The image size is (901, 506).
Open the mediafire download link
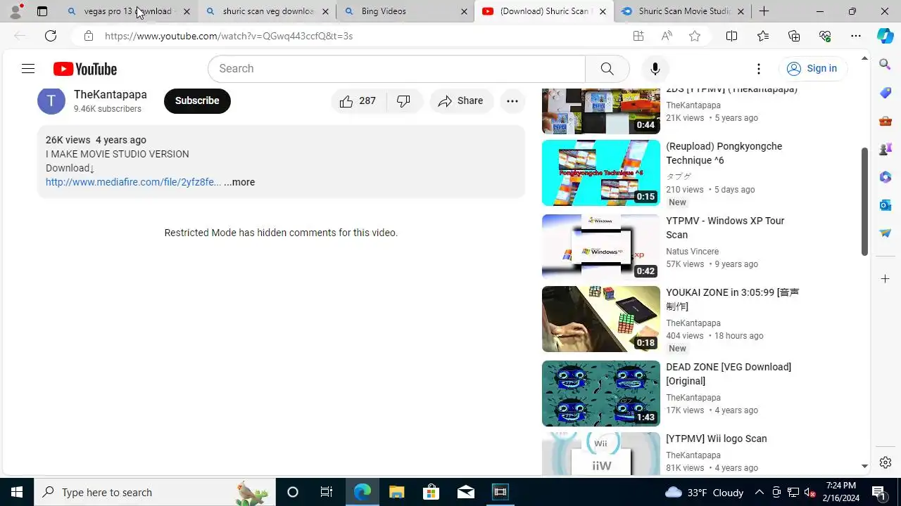133,182
